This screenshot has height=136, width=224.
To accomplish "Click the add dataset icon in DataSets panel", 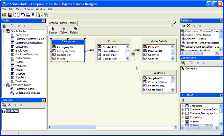I will click(x=4, y=105).
